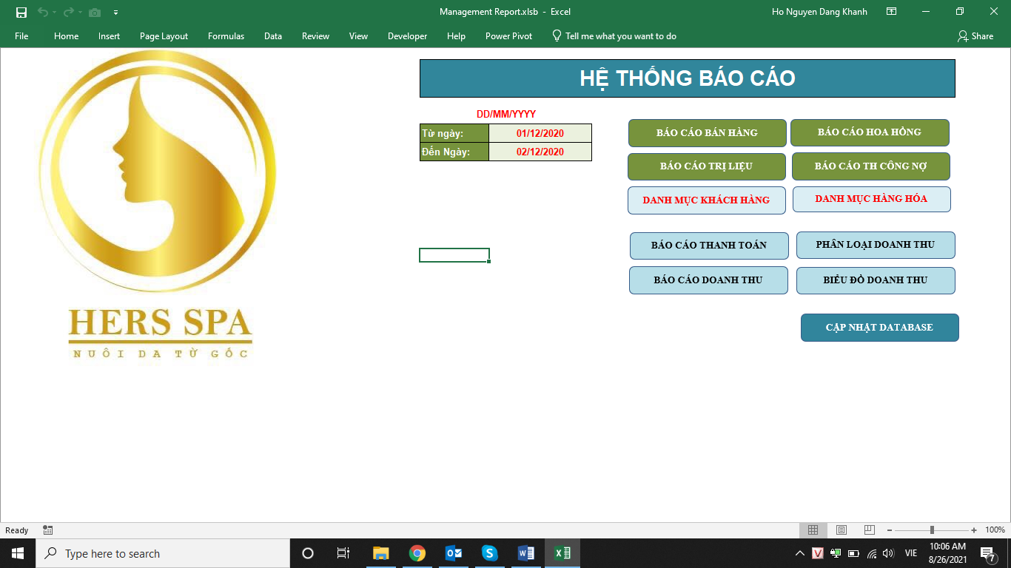Select the Đến Ngày date cell 02/12/2020
Viewport: 1011px width, 568px height.
pos(540,152)
